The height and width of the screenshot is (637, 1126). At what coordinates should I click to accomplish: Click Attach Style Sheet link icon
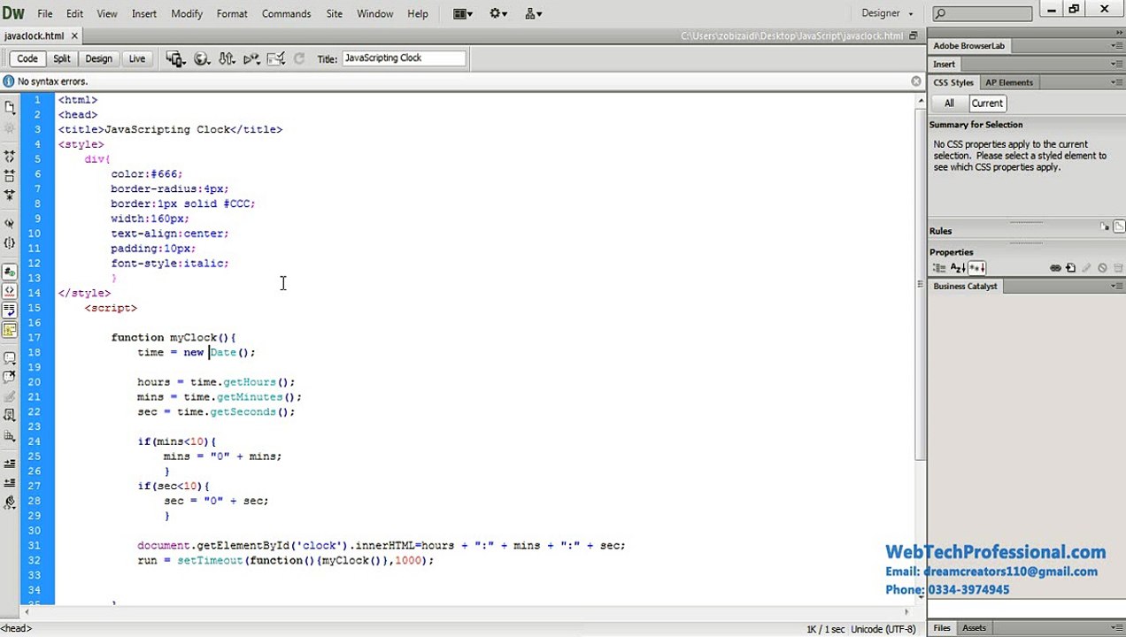1055,268
